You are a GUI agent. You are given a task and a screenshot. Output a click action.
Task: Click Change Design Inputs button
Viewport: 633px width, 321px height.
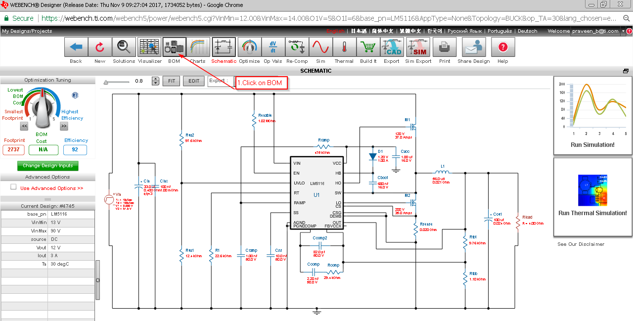48,166
